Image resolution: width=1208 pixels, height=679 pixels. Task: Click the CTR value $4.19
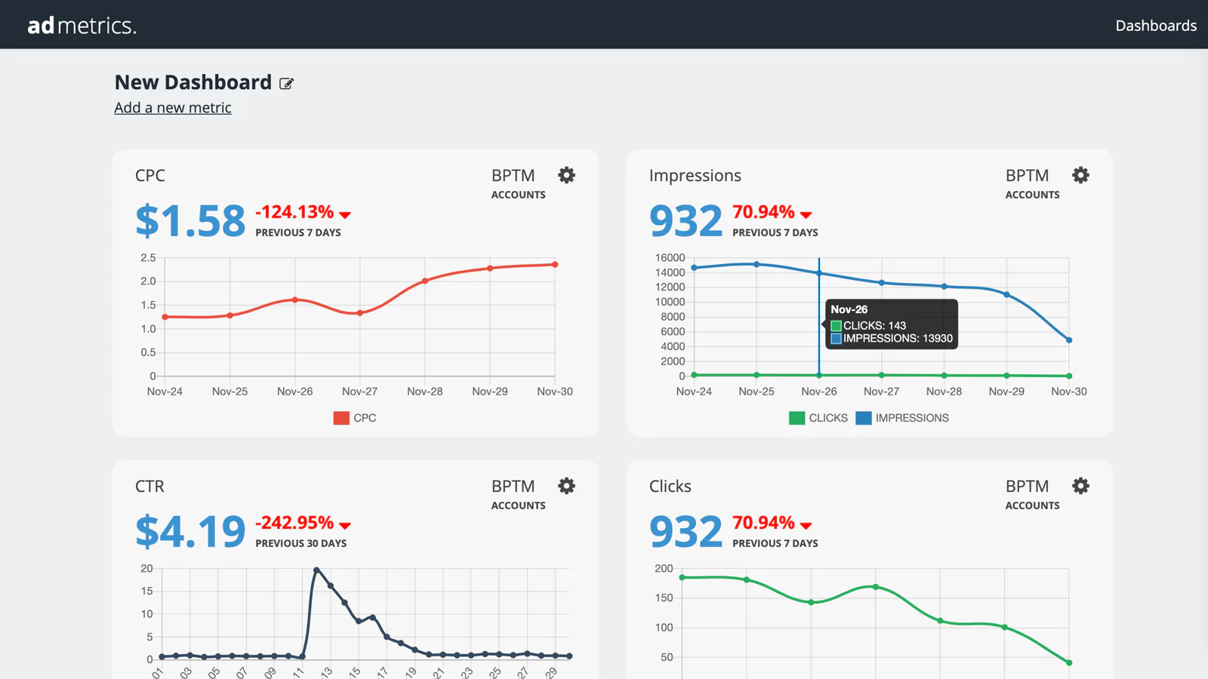coord(190,532)
